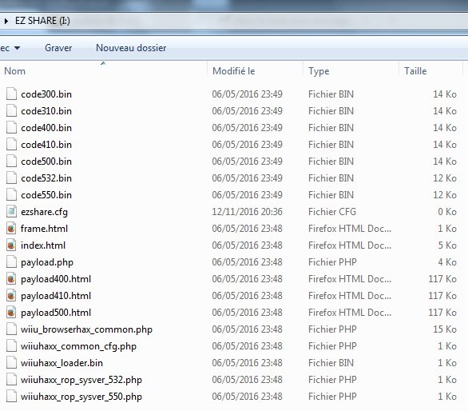The height and width of the screenshot is (411, 468).
Task: Click the 14 Ko size of code300.bin
Action: pos(445,94)
